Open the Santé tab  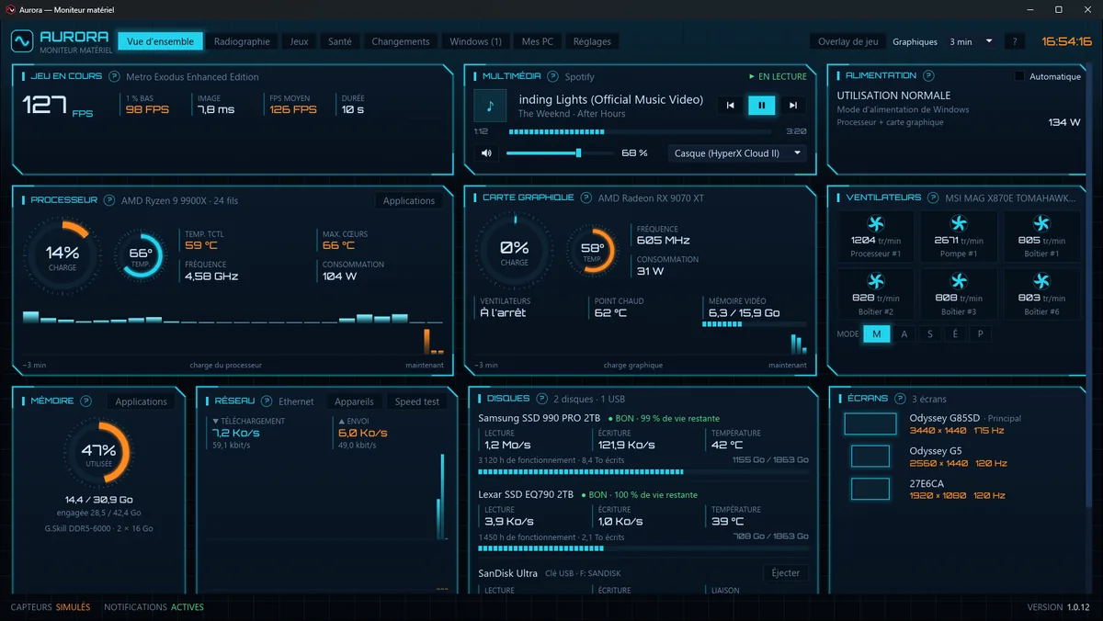[340, 41]
